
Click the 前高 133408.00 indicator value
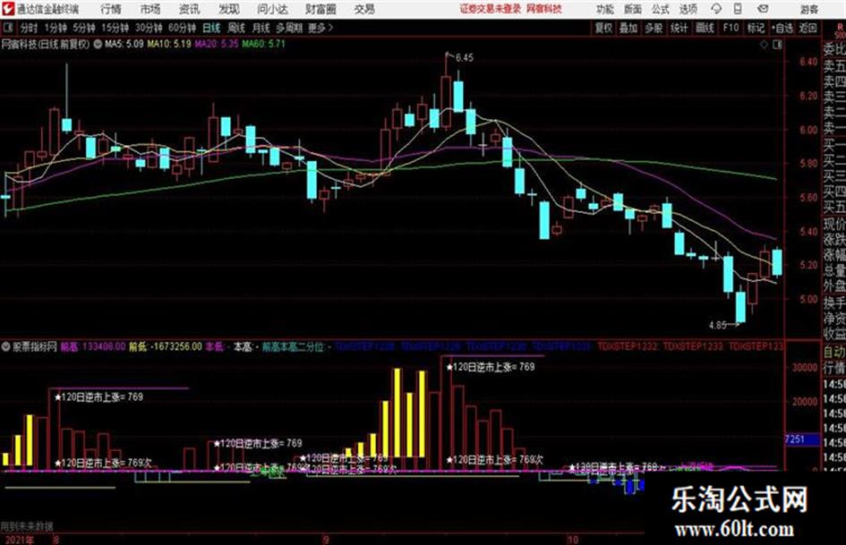93,346
